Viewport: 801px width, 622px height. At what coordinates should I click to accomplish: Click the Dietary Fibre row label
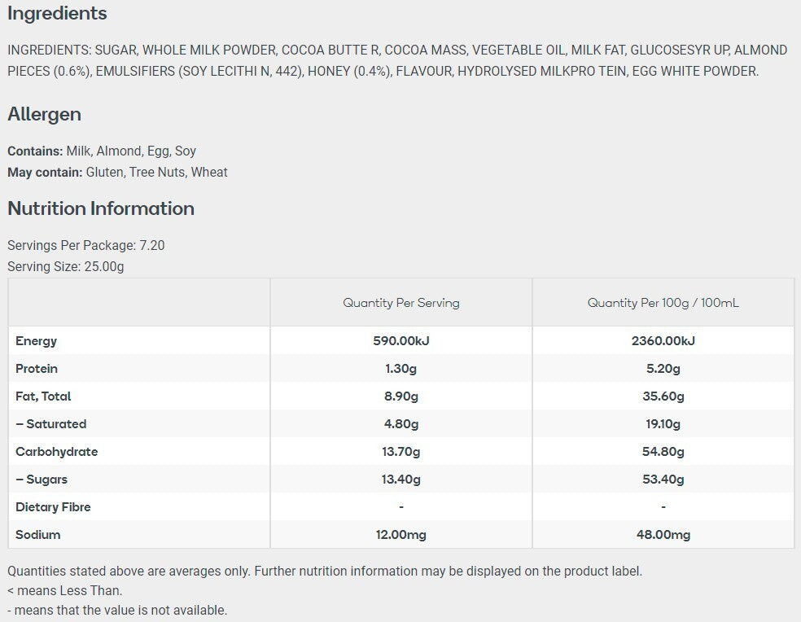(x=53, y=507)
